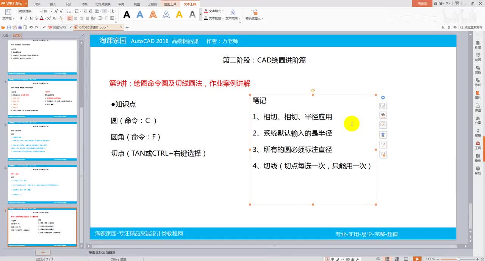The image size is (485, 261).
Task: Adjust the zoom slider handle
Action: point(459,259)
